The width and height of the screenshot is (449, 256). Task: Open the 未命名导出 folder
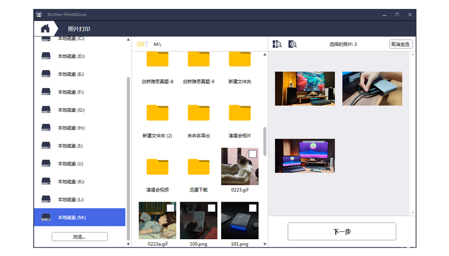[199, 113]
